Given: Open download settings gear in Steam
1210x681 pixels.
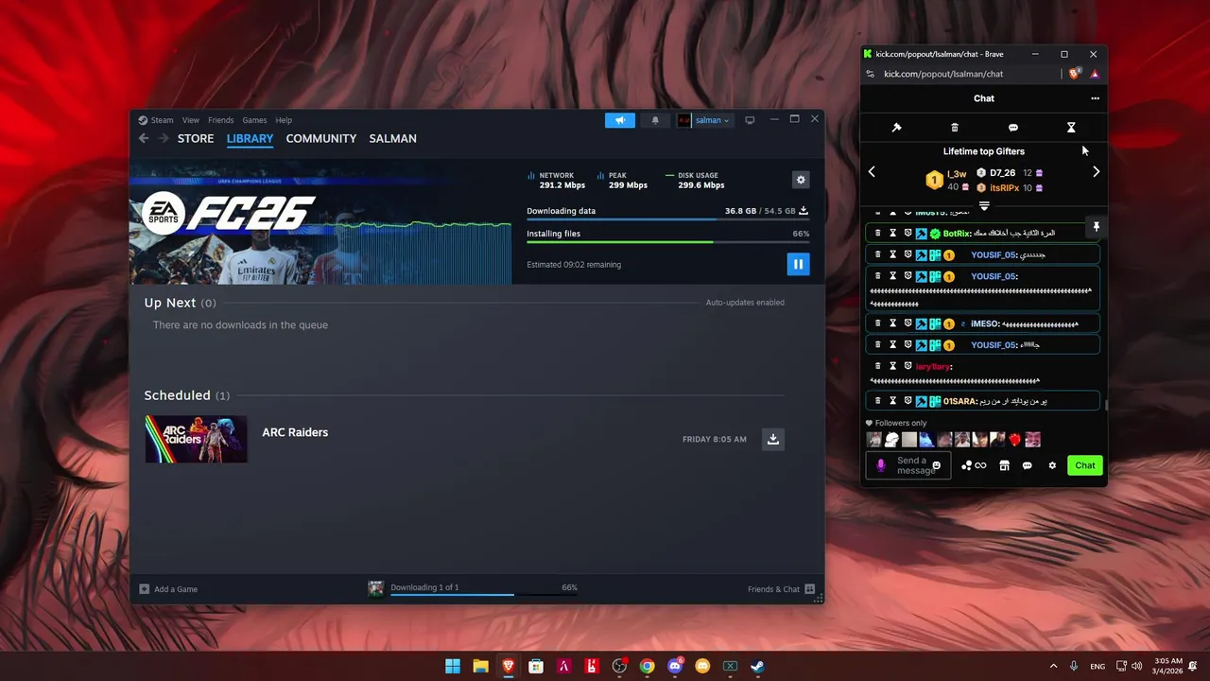Looking at the screenshot, I should [x=801, y=180].
